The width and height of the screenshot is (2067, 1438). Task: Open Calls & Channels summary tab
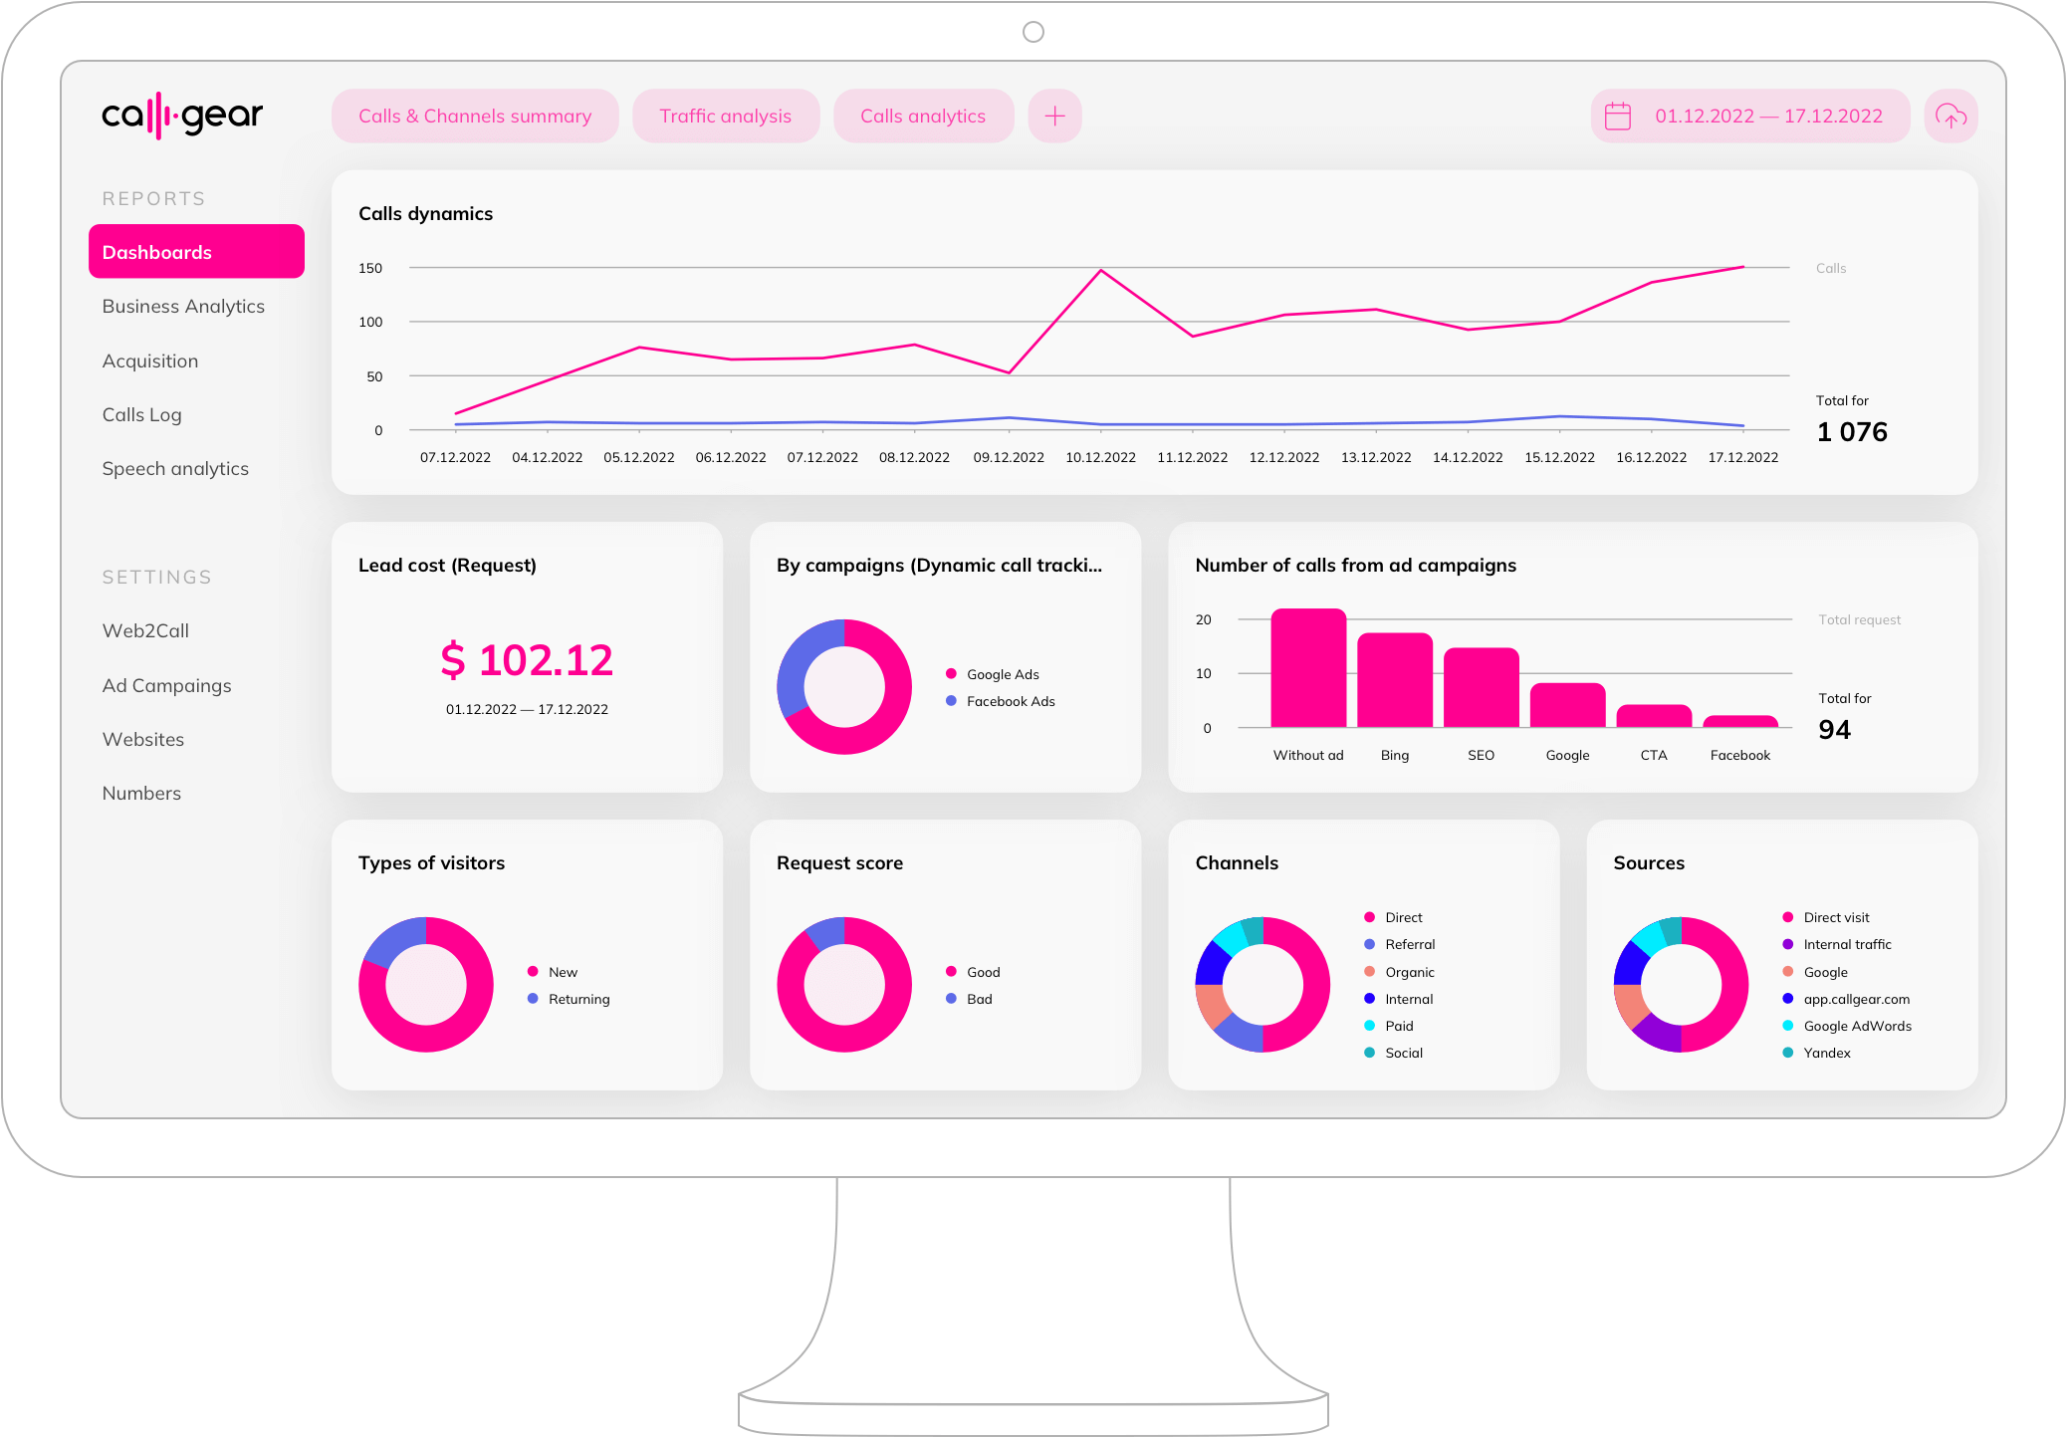click(x=475, y=117)
